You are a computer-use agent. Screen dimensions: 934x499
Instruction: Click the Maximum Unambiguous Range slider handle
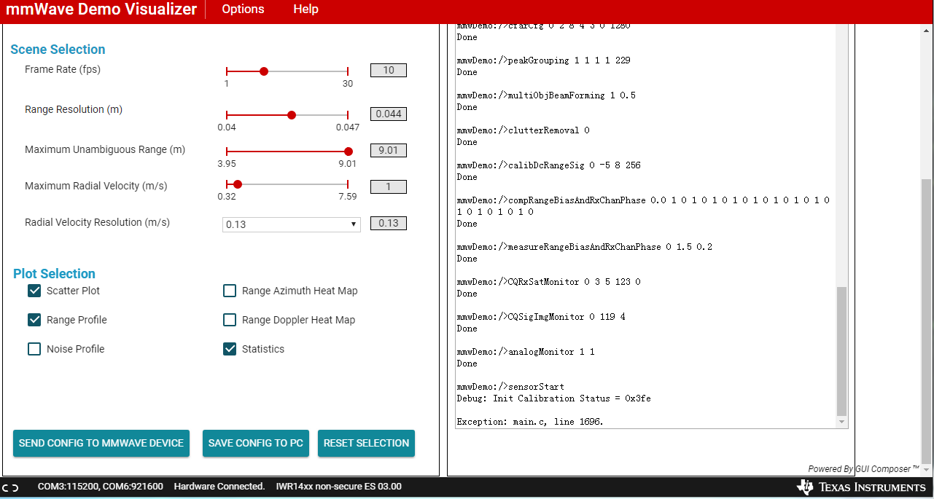tap(348, 152)
